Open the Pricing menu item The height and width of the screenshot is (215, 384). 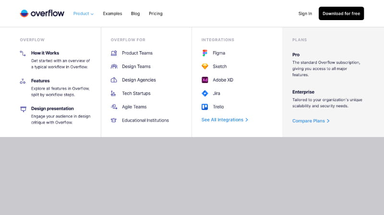(x=156, y=13)
